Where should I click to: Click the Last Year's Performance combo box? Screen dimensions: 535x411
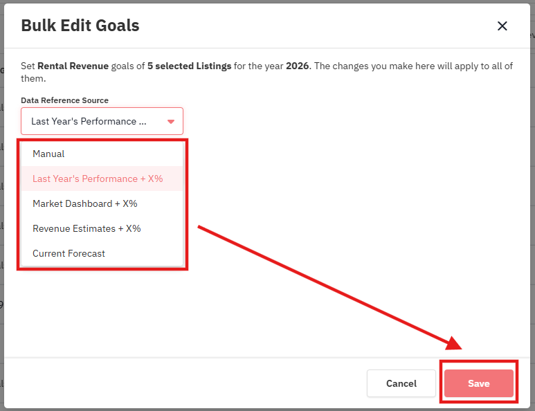(102, 121)
